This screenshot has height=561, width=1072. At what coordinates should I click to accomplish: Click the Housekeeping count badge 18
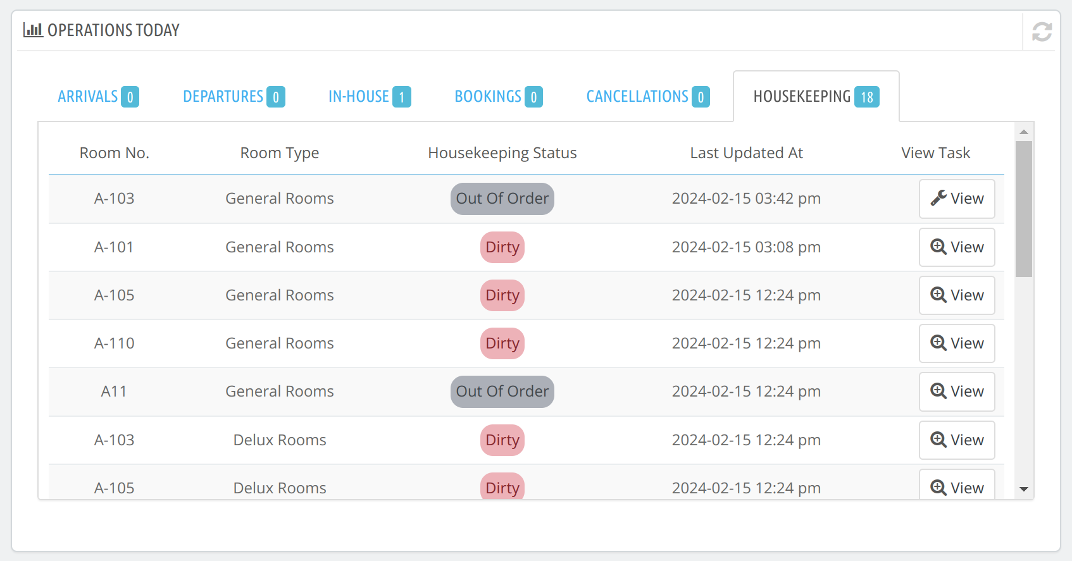(867, 97)
